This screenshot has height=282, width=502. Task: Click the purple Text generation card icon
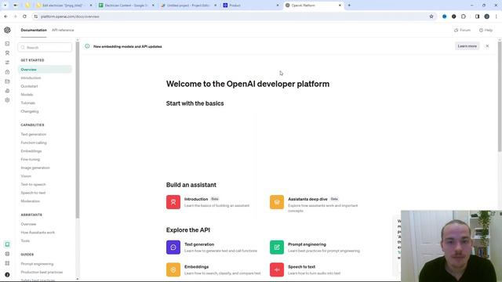[173, 248]
